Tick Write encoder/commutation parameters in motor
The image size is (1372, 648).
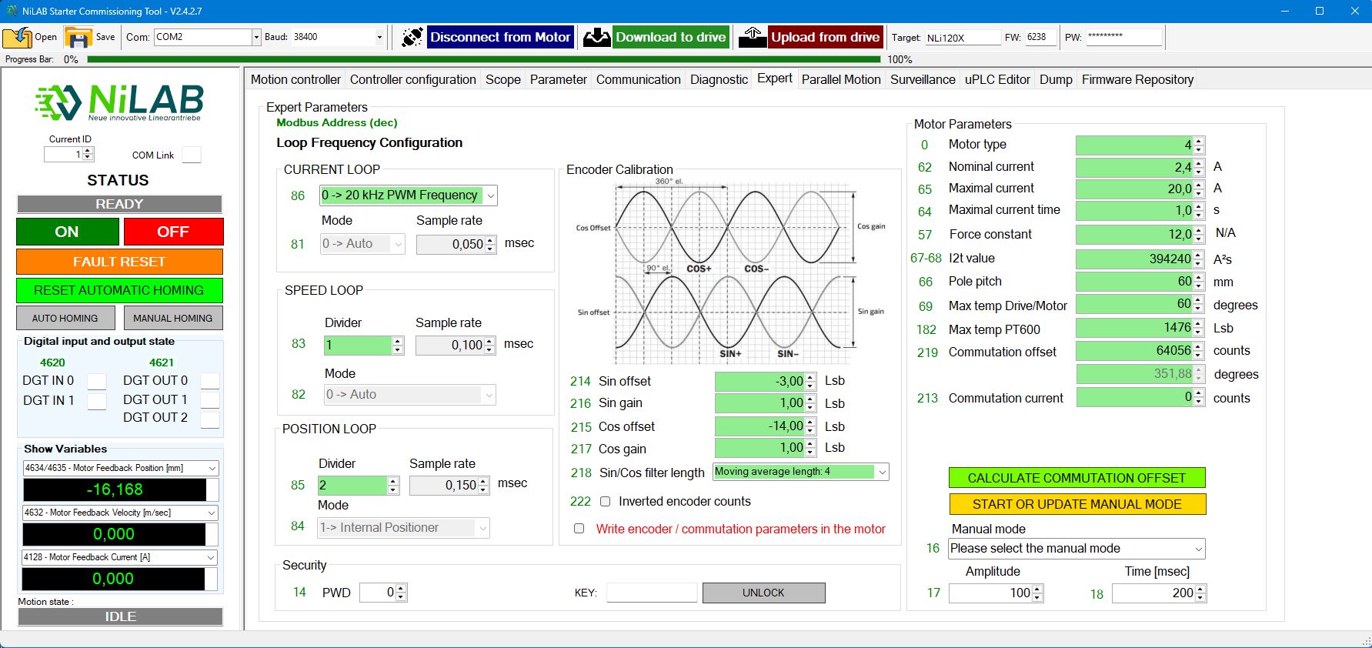pyautogui.click(x=579, y=529)
